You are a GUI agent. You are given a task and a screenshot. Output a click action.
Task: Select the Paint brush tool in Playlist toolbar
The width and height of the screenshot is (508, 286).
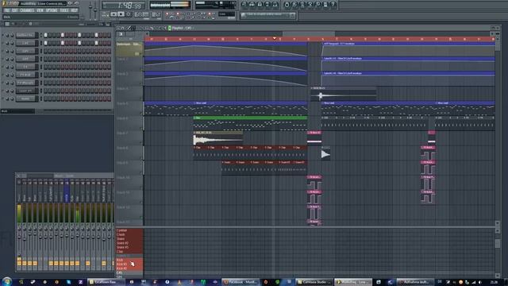click(133, 29)
